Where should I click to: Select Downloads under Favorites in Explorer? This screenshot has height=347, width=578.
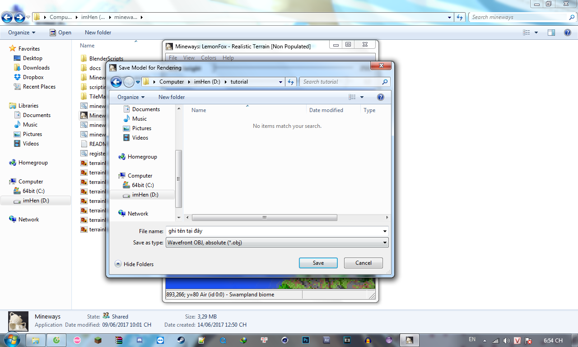36,68
